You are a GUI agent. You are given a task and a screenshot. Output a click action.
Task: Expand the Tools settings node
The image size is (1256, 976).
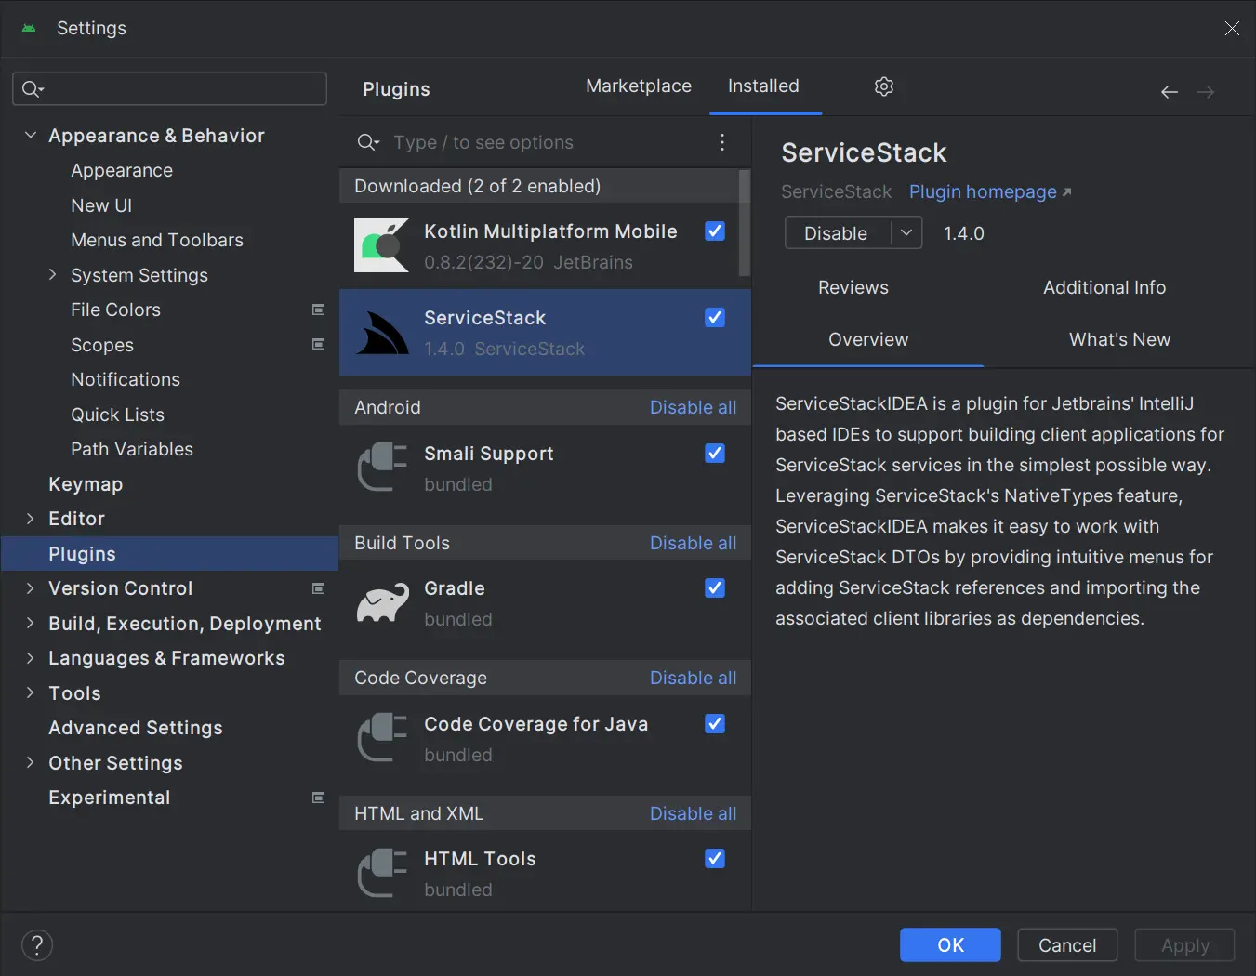point(31,692)
